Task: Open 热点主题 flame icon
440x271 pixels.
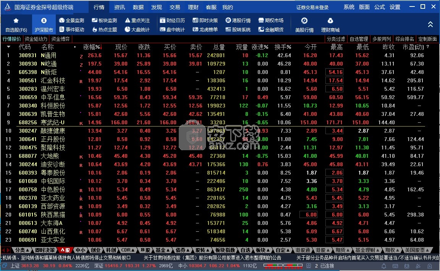Action: click(95, 29)
